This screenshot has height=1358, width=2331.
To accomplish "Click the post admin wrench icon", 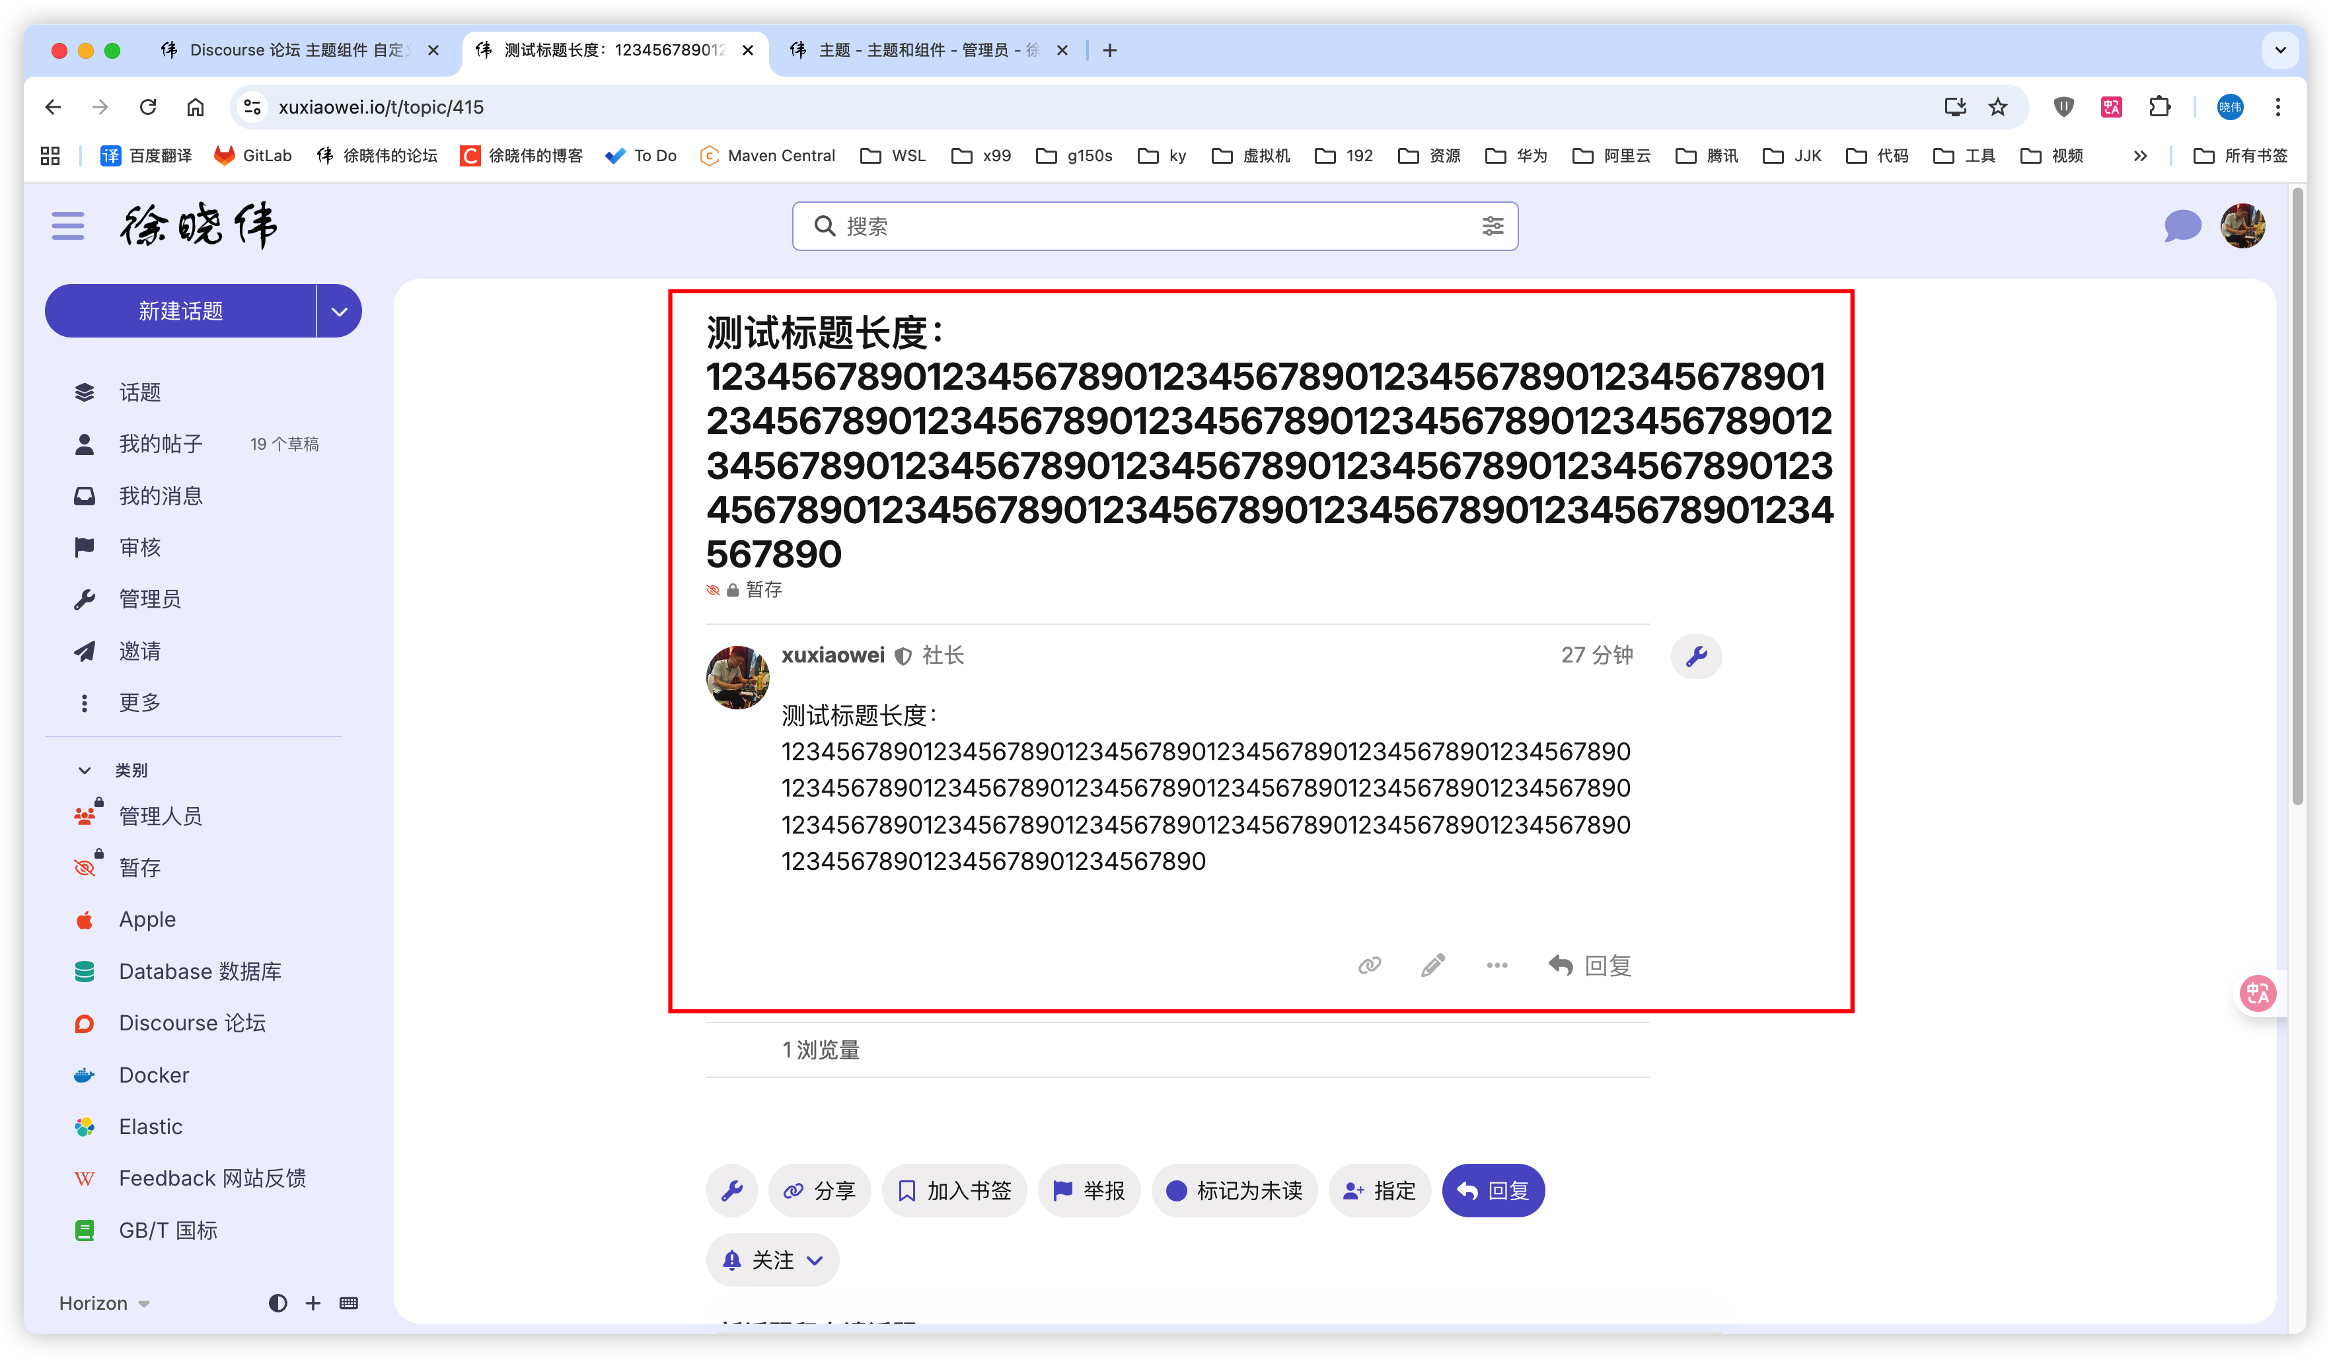I will (1695, 657).
